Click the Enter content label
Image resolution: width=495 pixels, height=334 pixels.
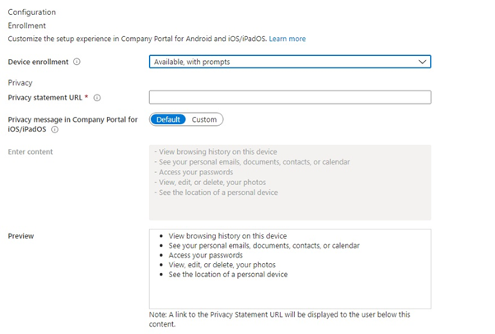point(30,151)
